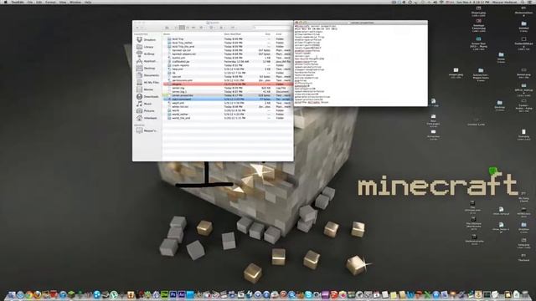Viewport: 536px width, 301px height.
Task: Select the permissions.yml file
Action: click(183, 80)
